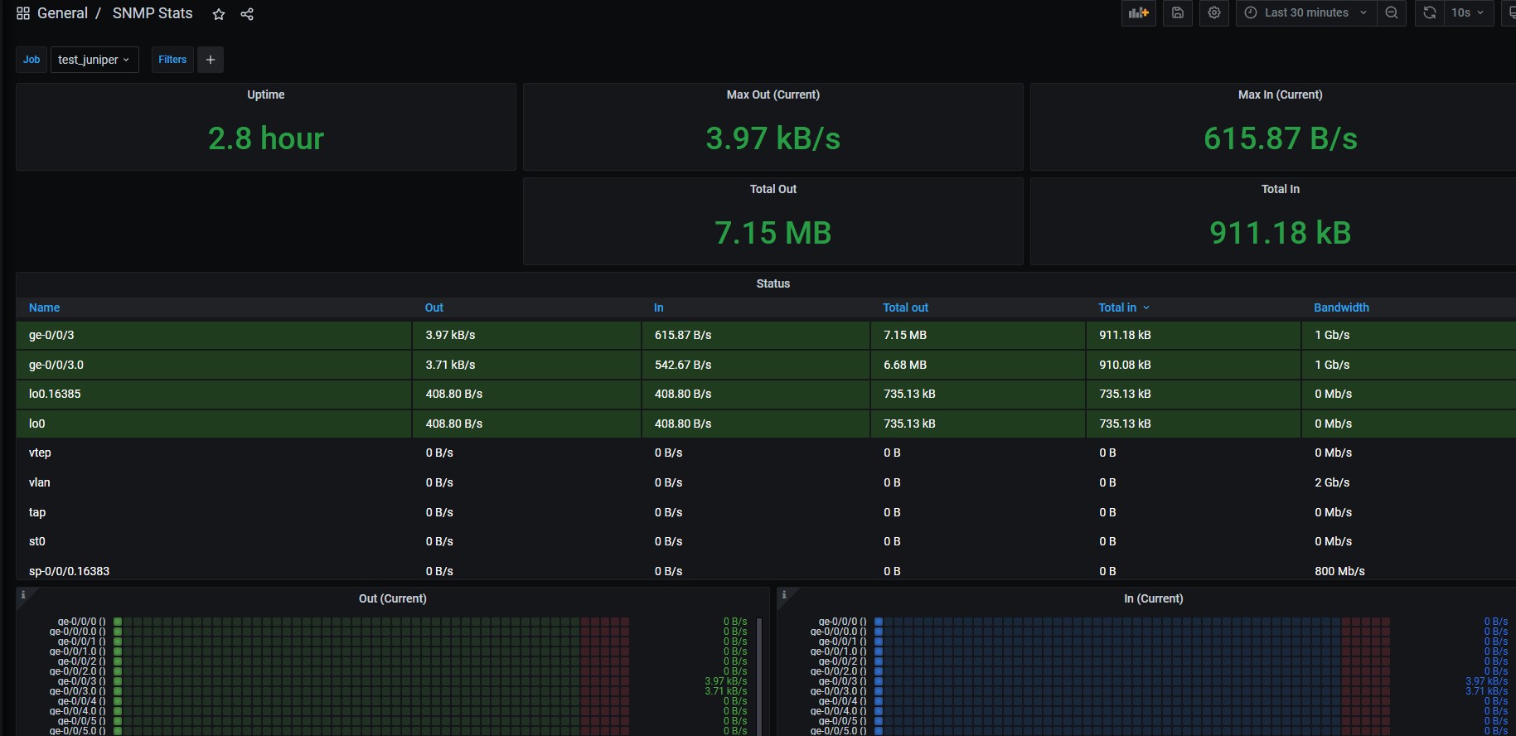Open dashboards grid icon next to General
The height and width of the screenshot is (736, 1516).
(23, 13)
